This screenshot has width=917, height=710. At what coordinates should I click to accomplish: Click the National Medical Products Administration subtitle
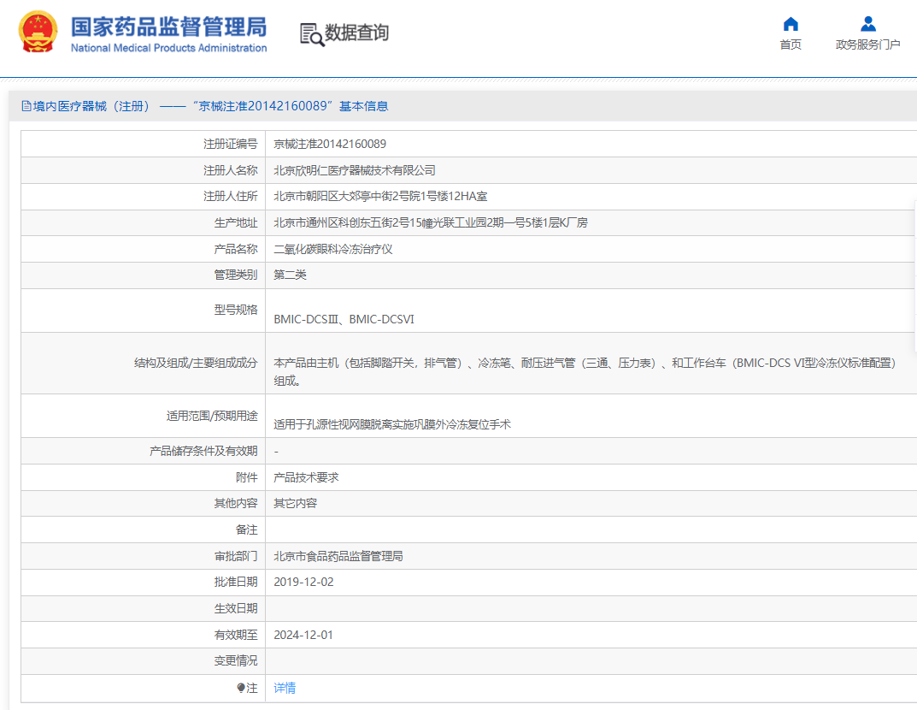pyautogui.click(x=169, y=48)
